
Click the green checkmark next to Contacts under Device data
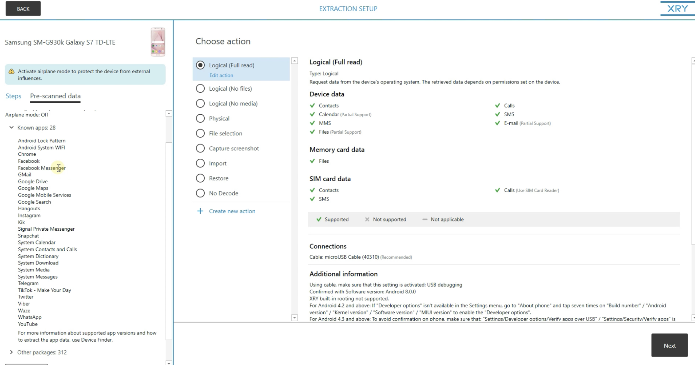313,105
